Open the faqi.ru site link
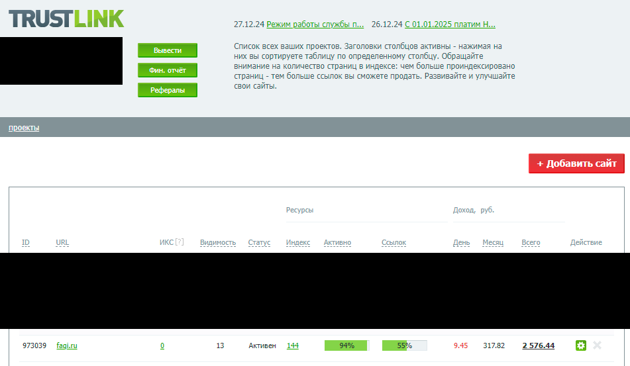Viewport: 630px width, 366px height. coord(67,345)
